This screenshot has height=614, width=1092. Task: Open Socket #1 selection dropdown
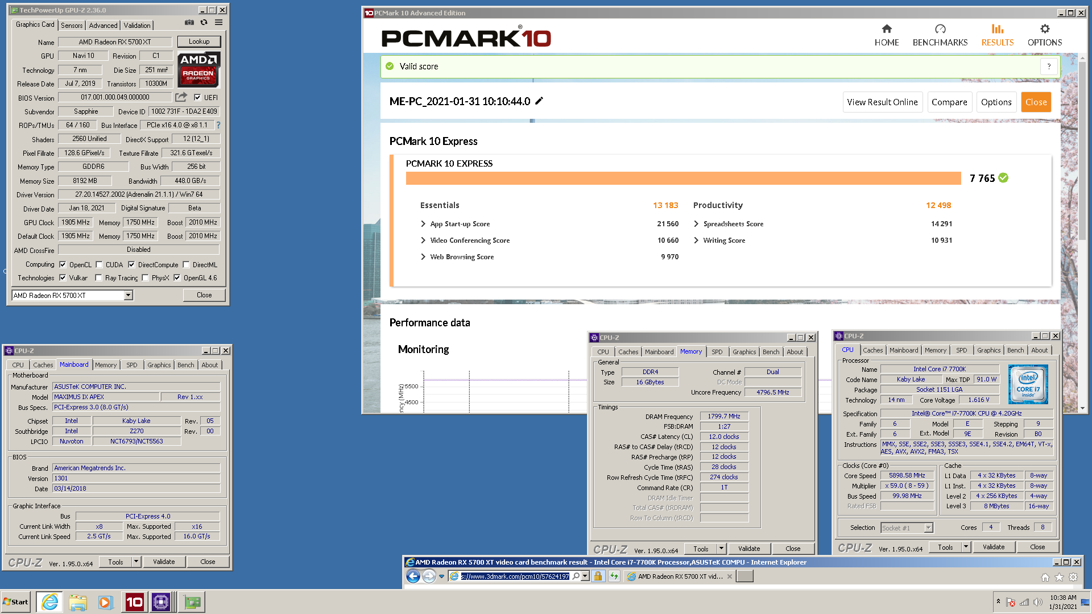click(x=928, y=528)
